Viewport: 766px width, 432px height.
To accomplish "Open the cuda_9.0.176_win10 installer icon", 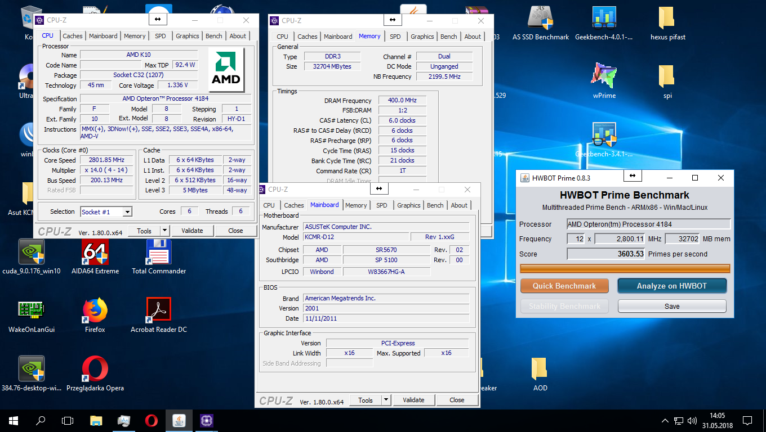I will (x=32, y=256).
